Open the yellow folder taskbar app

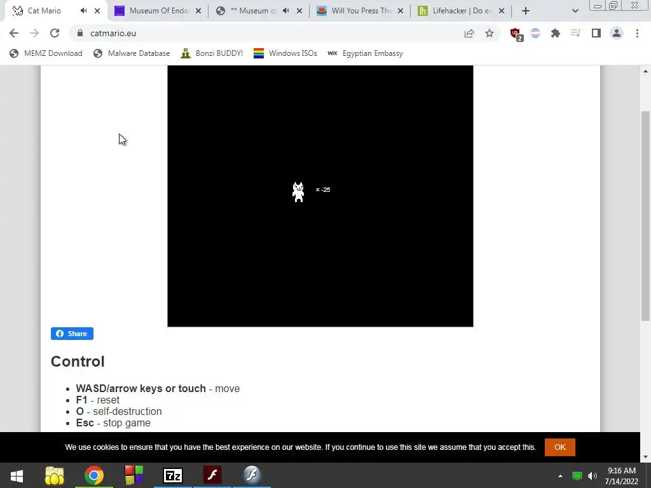point(55,475)
